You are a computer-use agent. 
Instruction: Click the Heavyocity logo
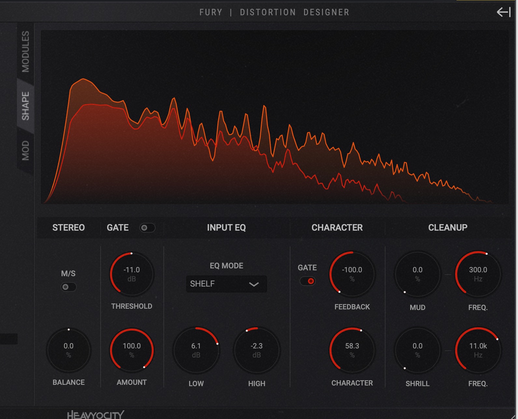95,414
